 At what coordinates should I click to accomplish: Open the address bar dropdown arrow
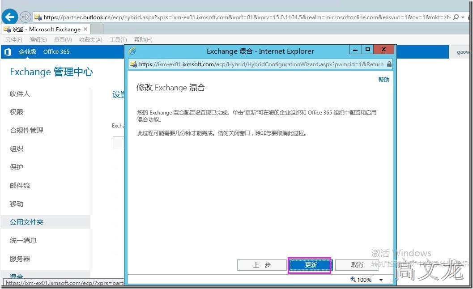[463, 17]
